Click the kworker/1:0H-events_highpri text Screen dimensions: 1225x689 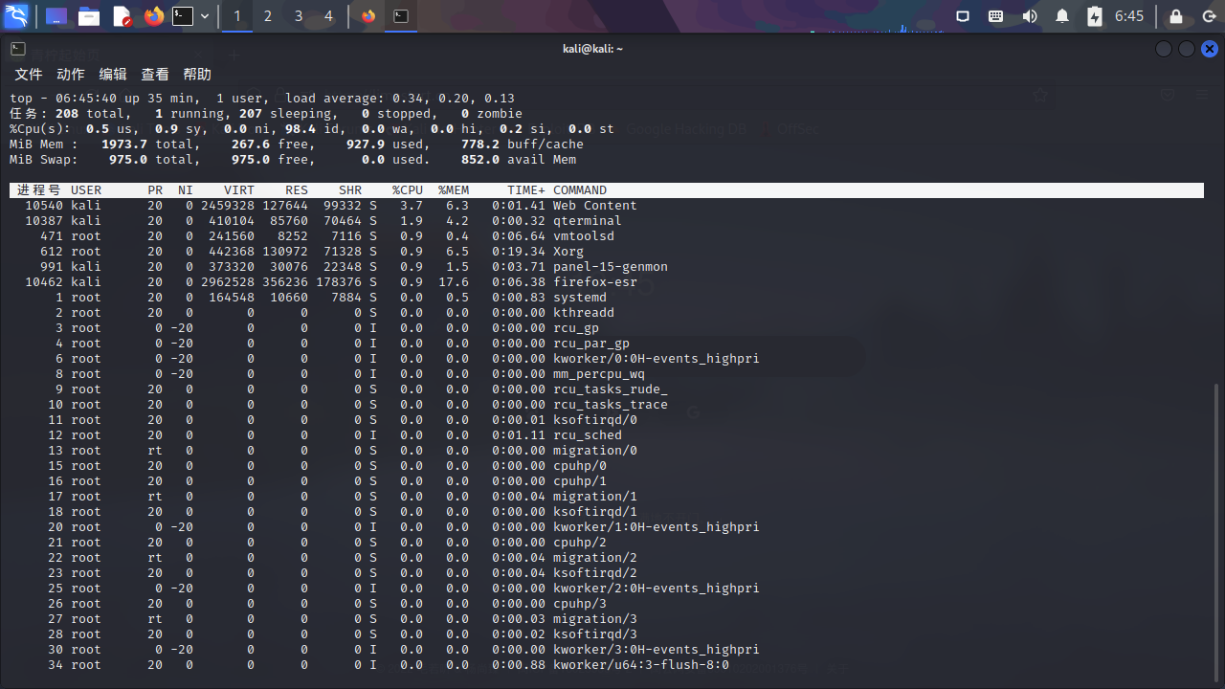[x=657, y=527]
